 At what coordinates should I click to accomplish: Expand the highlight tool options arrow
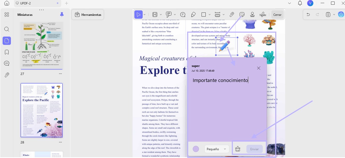(161, 15)
